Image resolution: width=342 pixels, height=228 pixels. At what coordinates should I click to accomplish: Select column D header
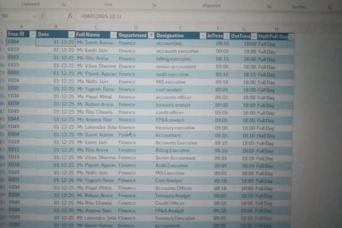point(136,28)
